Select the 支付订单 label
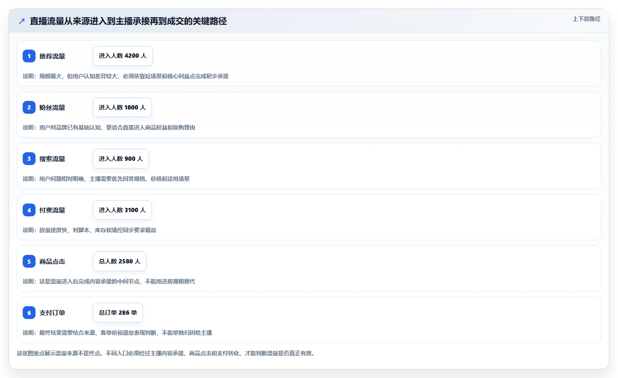 point(52,313)
